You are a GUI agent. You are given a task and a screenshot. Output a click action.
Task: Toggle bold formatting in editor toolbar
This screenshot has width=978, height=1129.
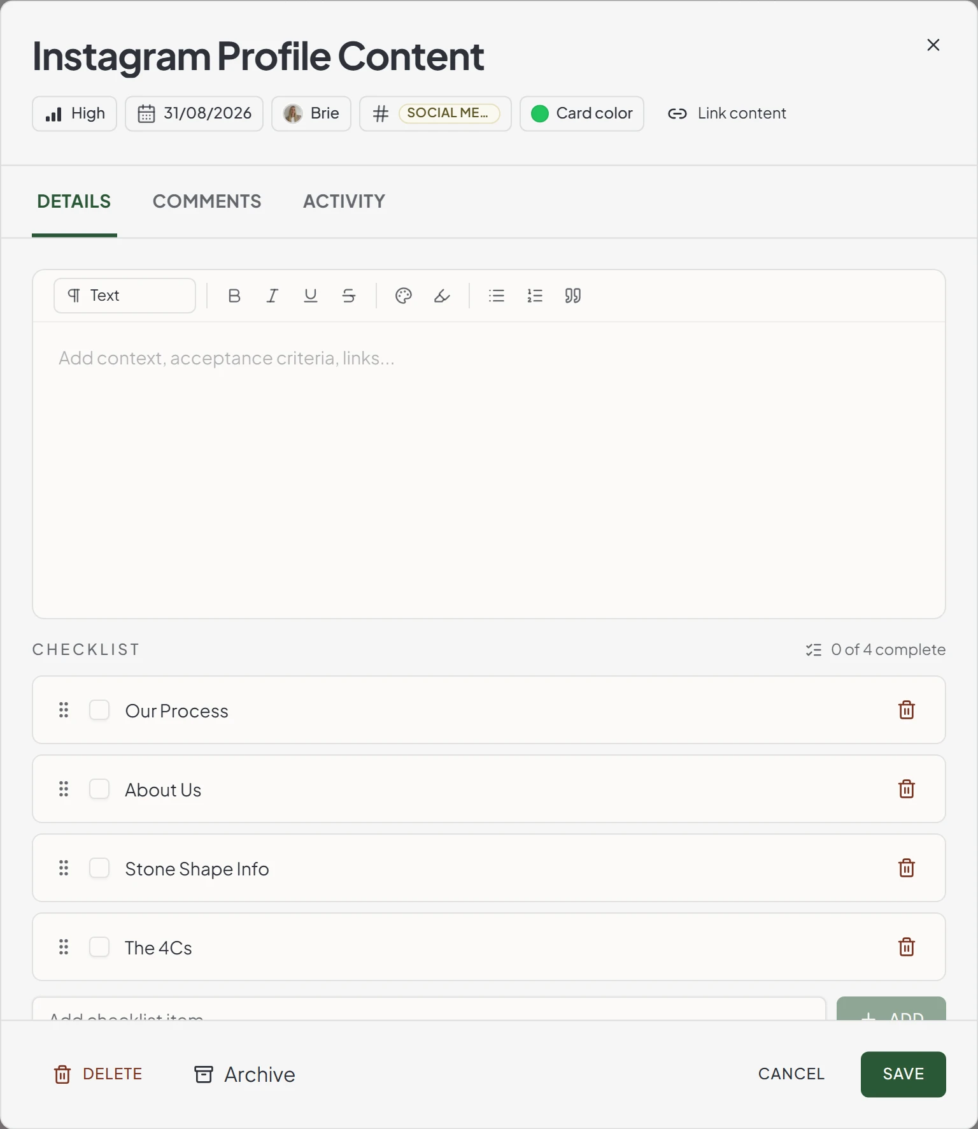click(234, 296)
